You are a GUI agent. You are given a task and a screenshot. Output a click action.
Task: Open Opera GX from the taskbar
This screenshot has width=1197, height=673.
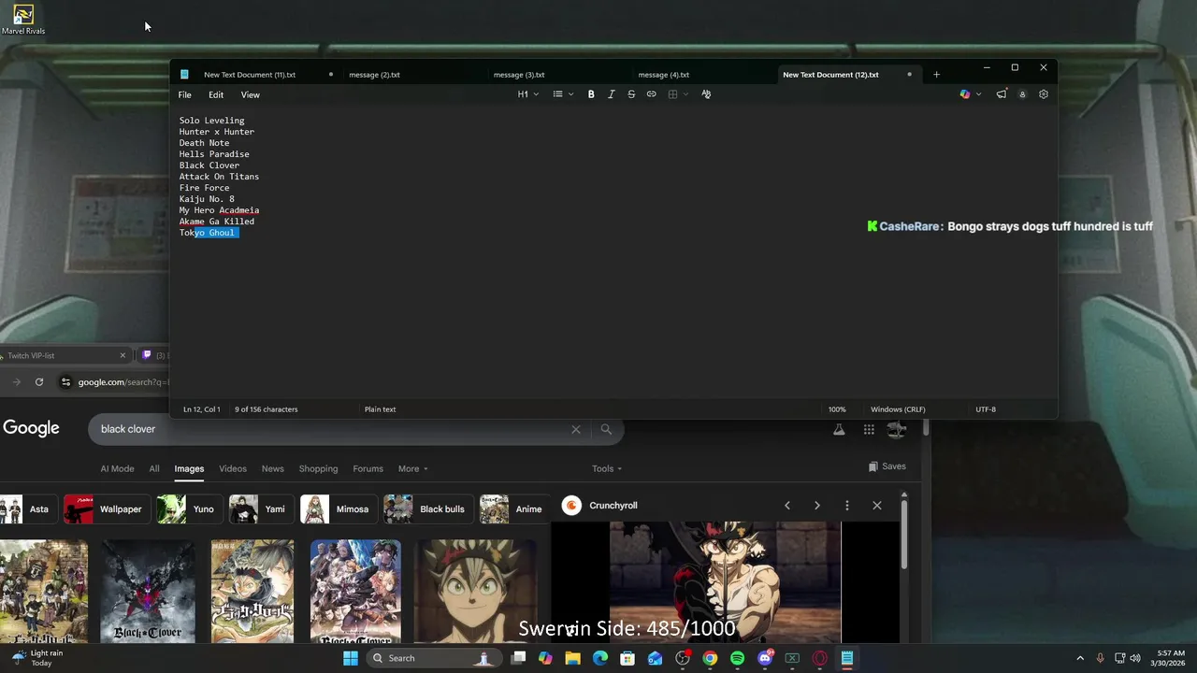tap(820, 658)
